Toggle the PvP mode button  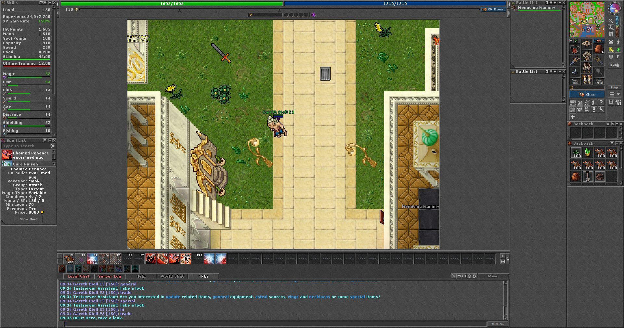[614, 65]
